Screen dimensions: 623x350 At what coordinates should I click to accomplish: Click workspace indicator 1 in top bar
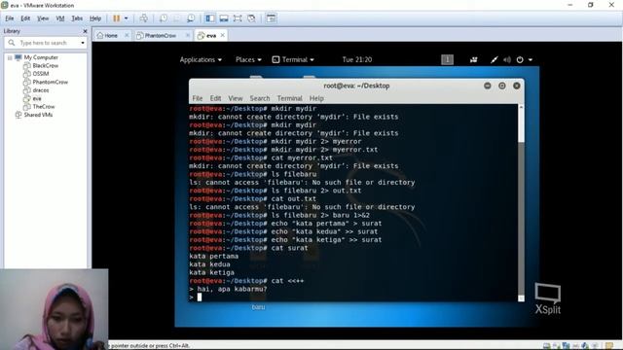click(x=447, y=59)
